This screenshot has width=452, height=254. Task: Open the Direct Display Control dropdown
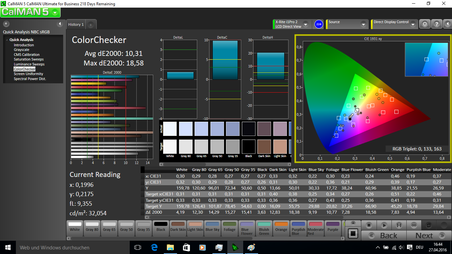click(413, 24)
